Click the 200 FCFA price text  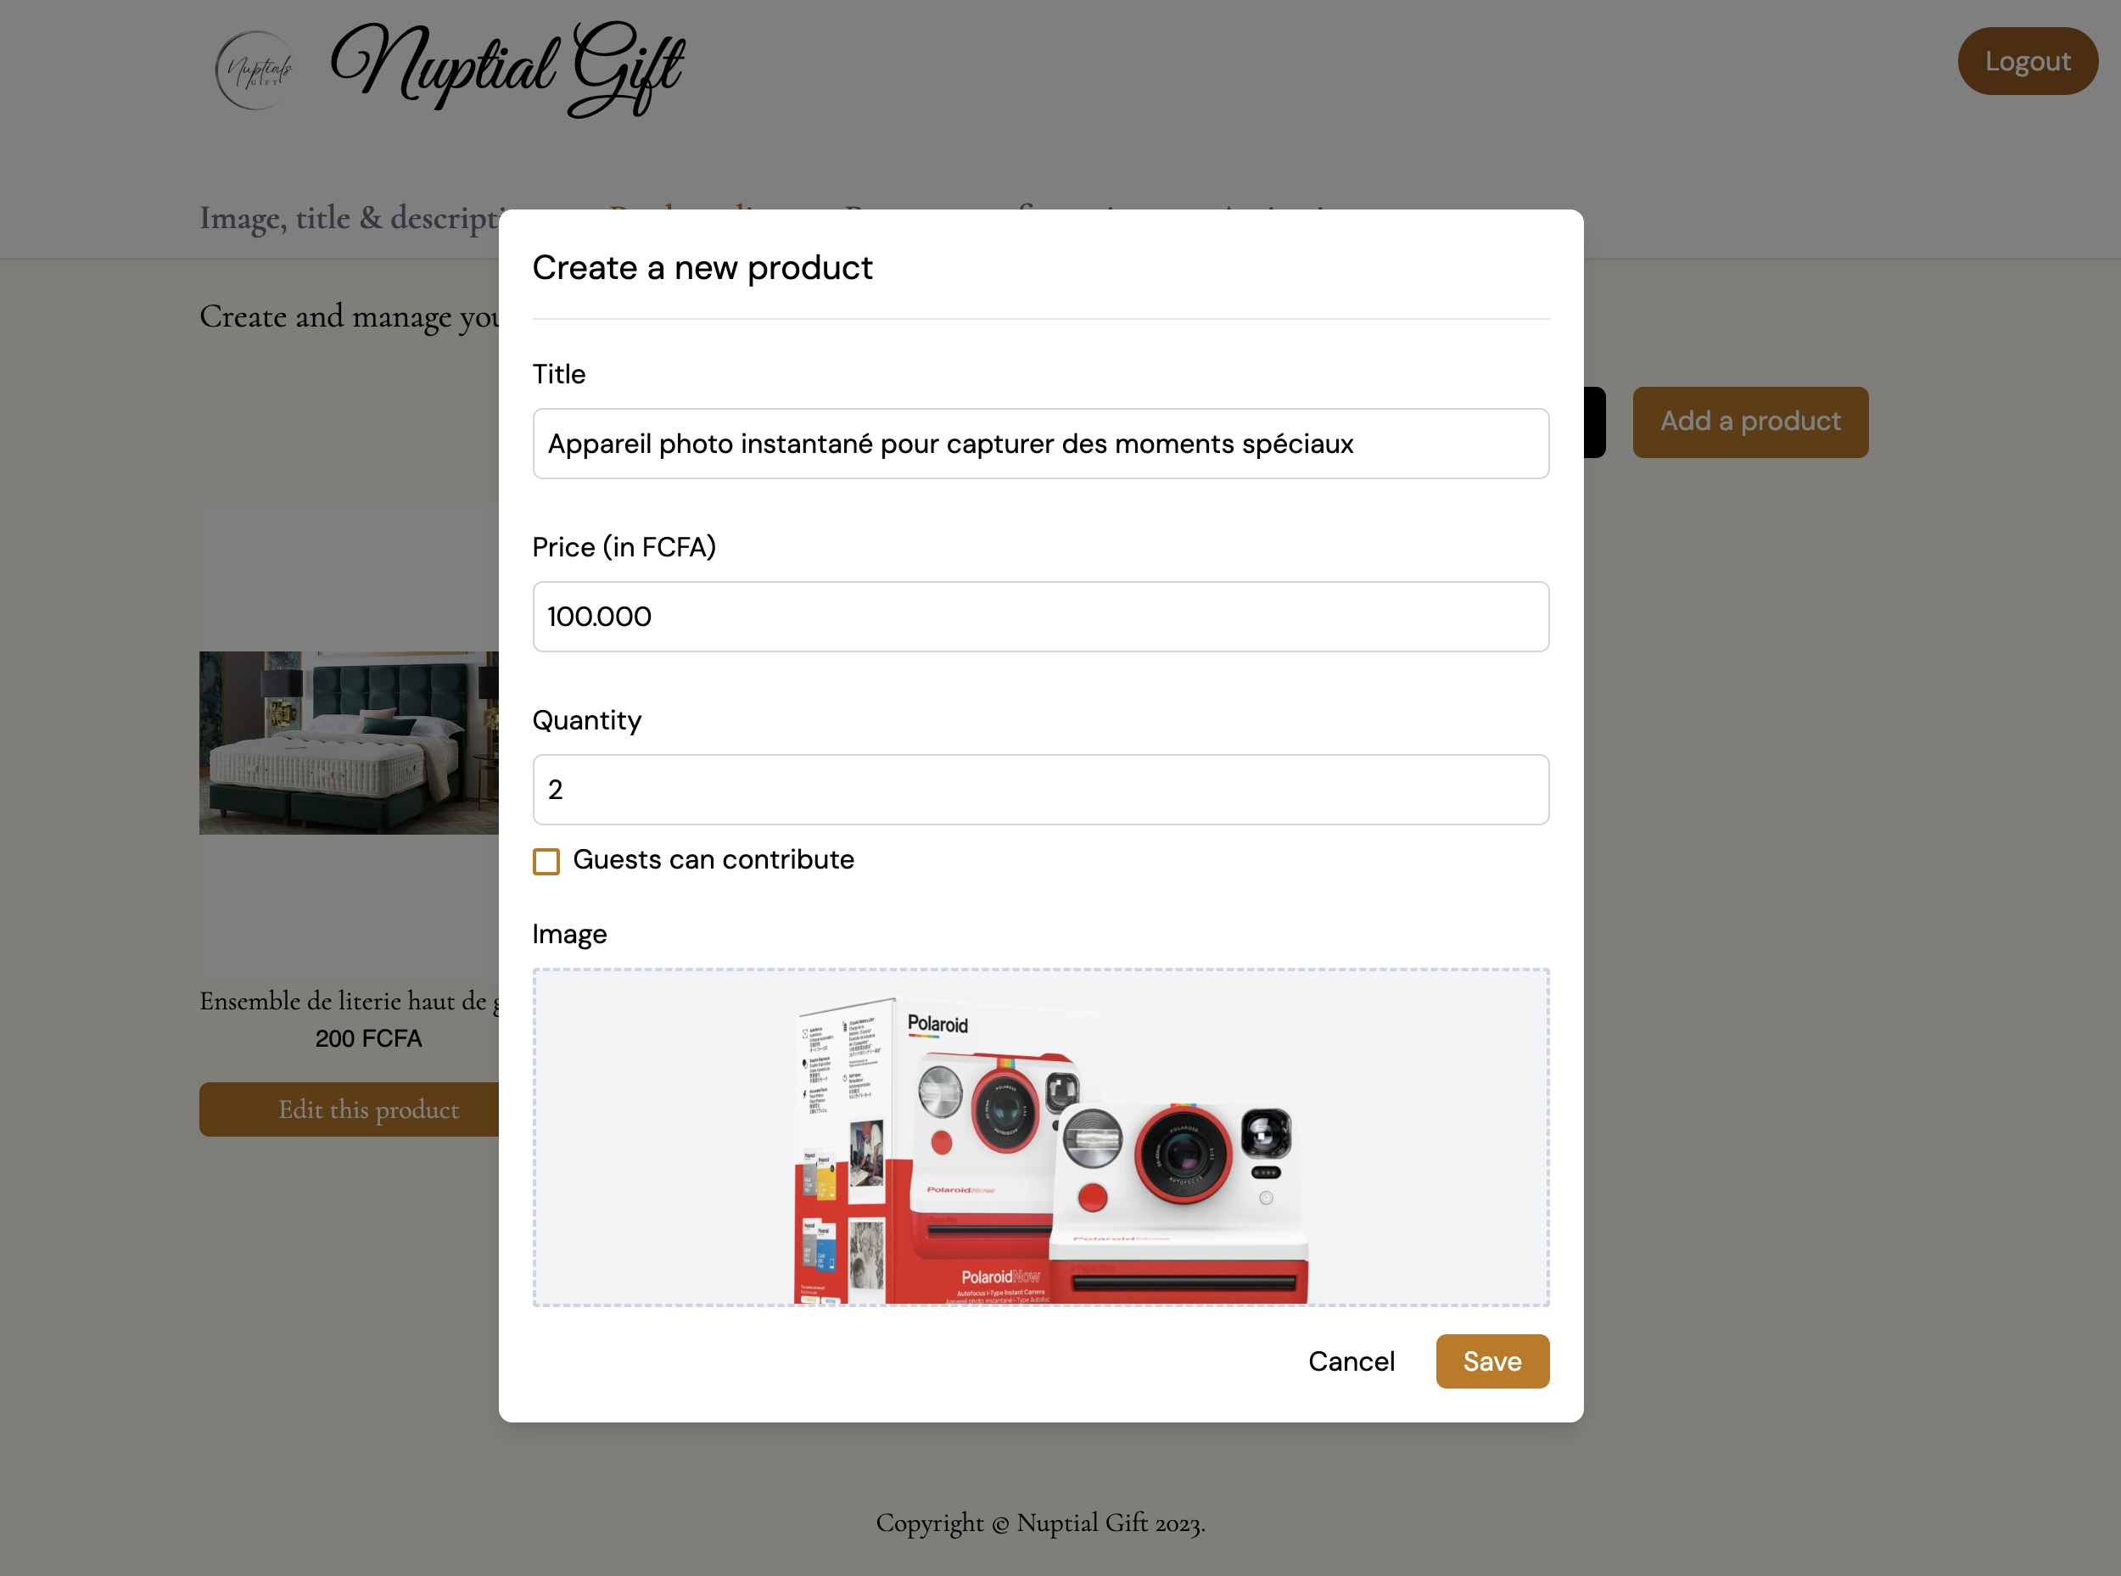click(x=368, y=1038)
